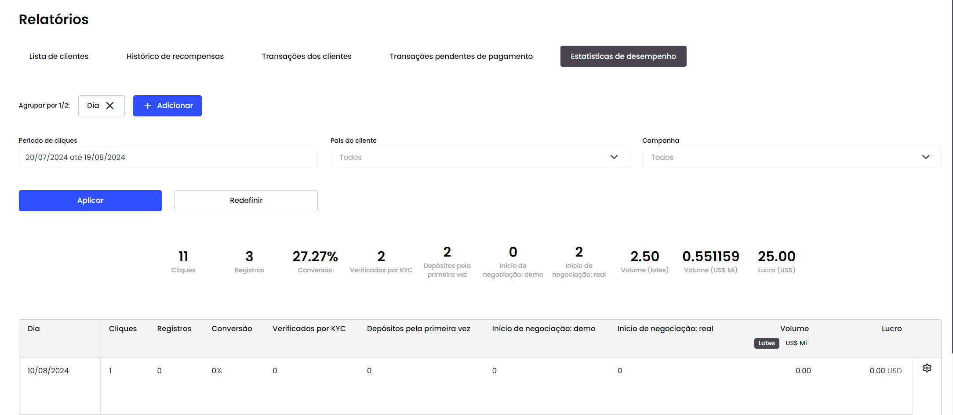Open the Lista de clientes tab

[59, 56]
